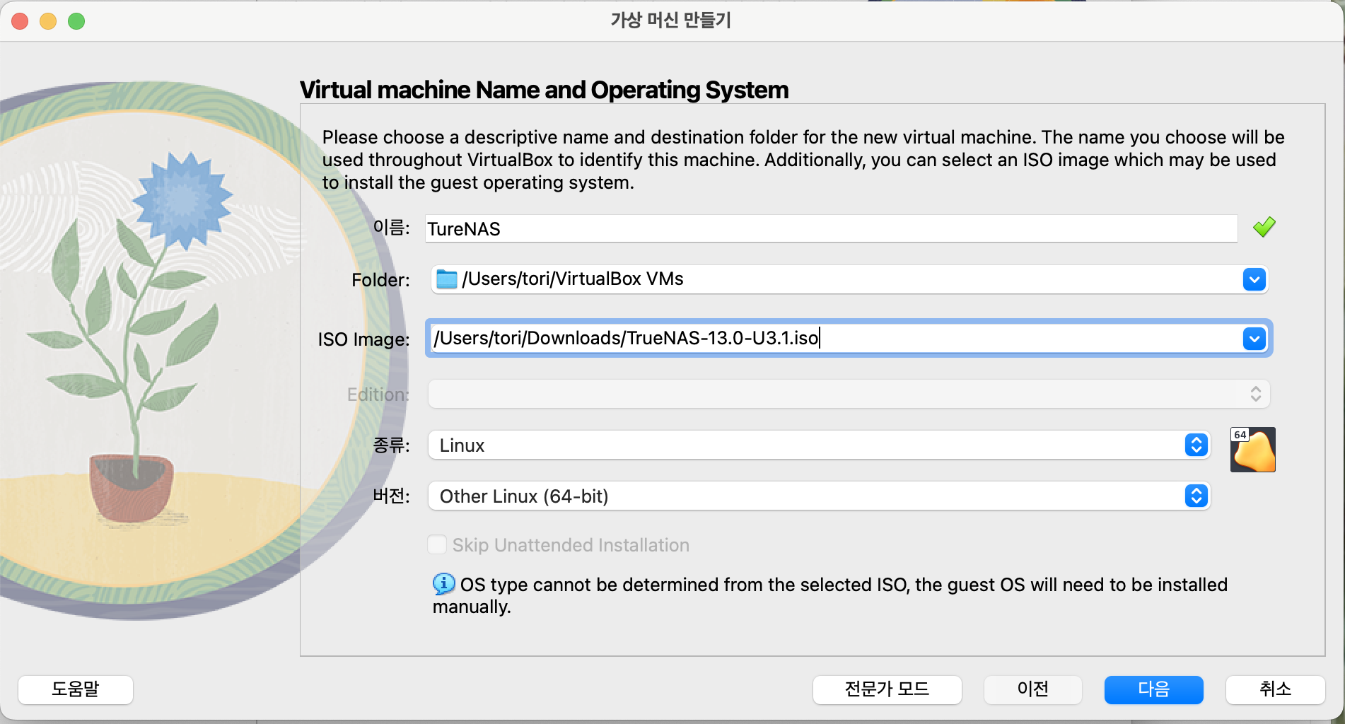Image resolution: width=1345 pixels, height=724 pixels.
Task: Open the 버전 dropdown showing Other Linux (64-bit)
Action: pos(819,496)
